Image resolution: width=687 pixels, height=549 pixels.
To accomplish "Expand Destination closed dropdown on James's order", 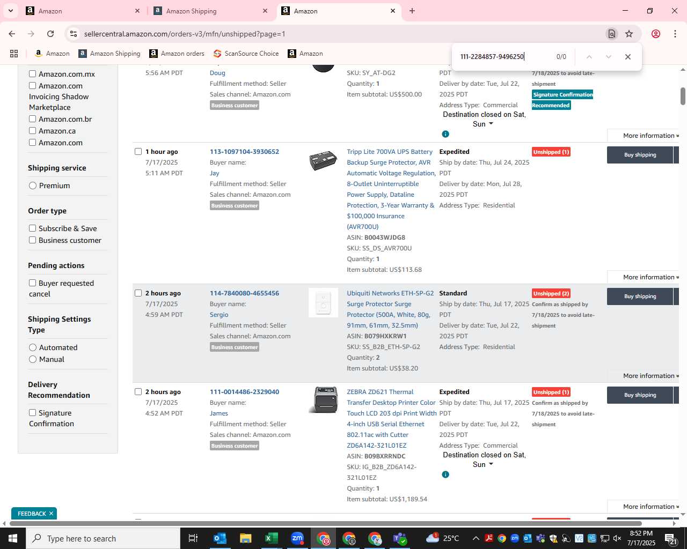I will [x=491, y=464].
